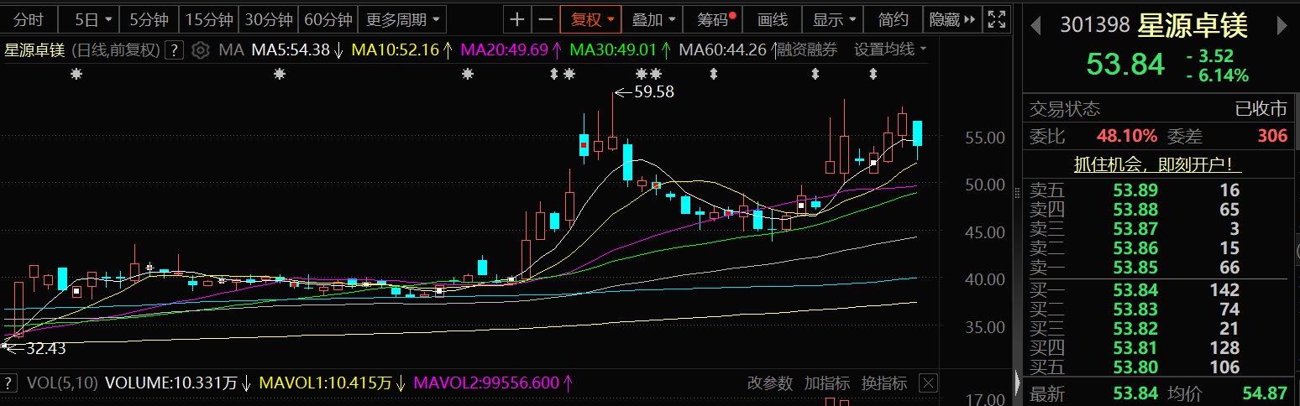Click the VOL panel question mark icon
This screenshot has width=1300, height=406.
point(11,383)
